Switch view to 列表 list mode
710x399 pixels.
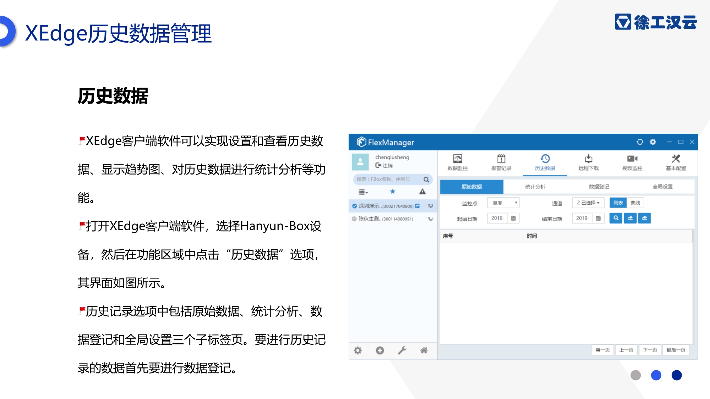click(x=618, y=203)
